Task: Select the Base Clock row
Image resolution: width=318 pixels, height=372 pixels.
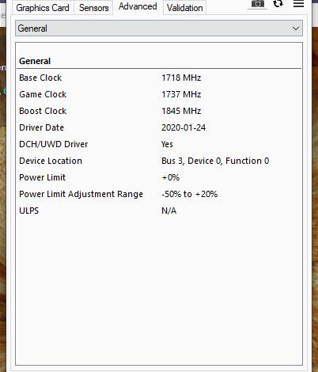Action: [159, 78]
